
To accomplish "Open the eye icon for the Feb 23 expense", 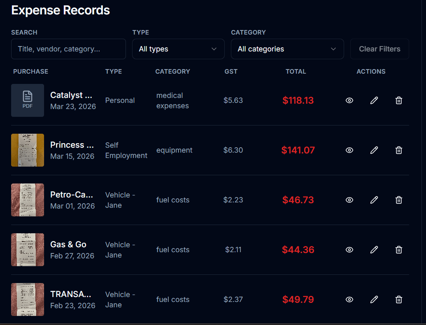I will 349,299.
